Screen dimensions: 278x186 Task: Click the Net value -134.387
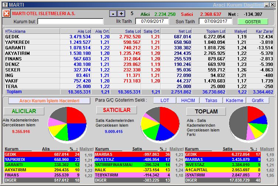[x=253, y=14]
